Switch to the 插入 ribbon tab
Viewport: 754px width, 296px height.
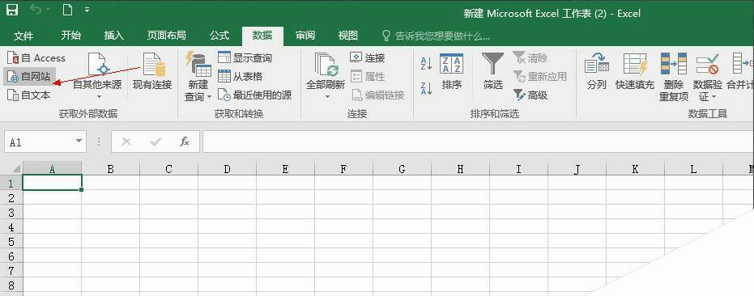(x=114, y=35)
